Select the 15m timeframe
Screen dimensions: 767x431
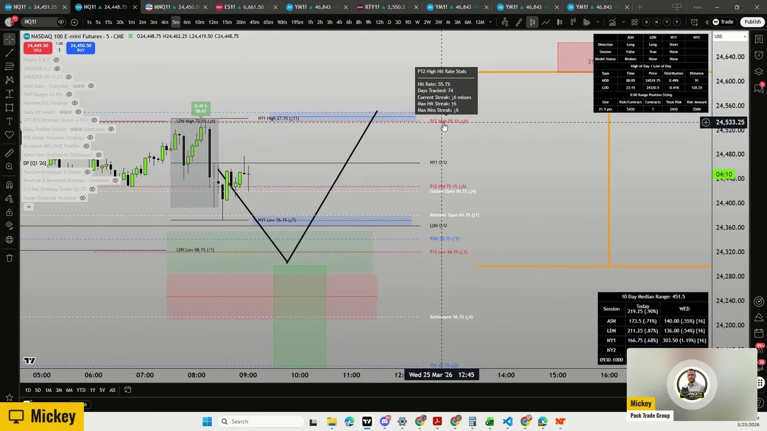pyautogui.click(x=227, y=22)
